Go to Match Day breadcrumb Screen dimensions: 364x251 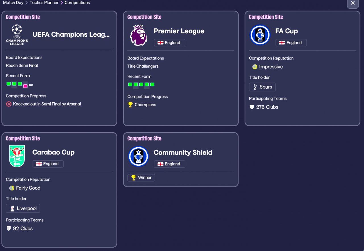(x=13, y=3)
